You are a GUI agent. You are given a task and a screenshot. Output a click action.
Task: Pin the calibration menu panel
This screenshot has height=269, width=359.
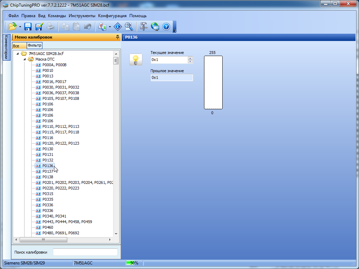click(x=117, y=37)
